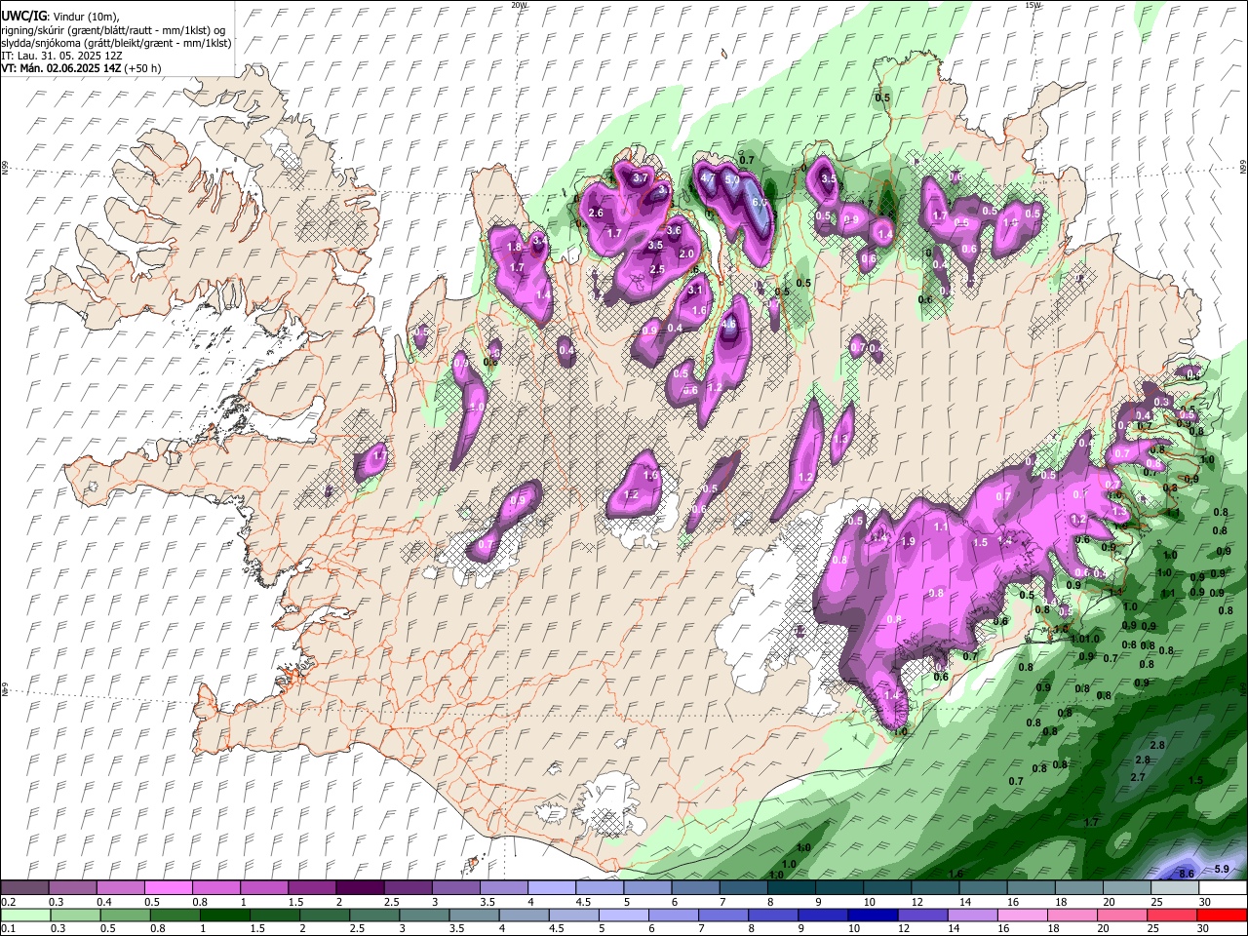Click the upper legend swatch starting at 0.2
The height and width of the screenshot is (936, 1248).
25,888
